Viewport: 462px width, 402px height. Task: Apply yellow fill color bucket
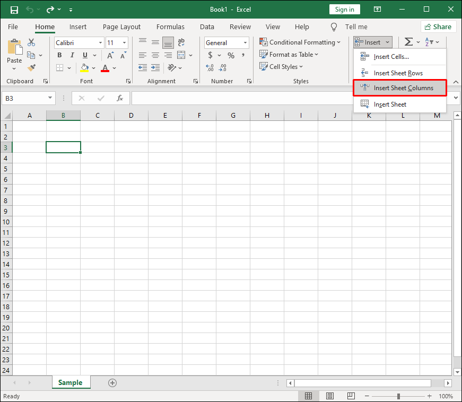coord(84,68)
